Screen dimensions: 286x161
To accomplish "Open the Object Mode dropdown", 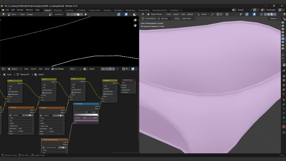I will [x=156, y=14].
